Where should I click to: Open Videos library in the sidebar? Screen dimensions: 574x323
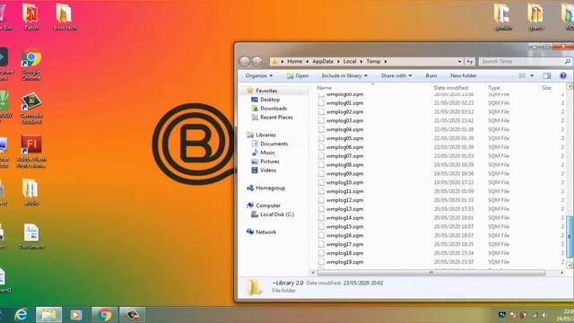[268, 170]
